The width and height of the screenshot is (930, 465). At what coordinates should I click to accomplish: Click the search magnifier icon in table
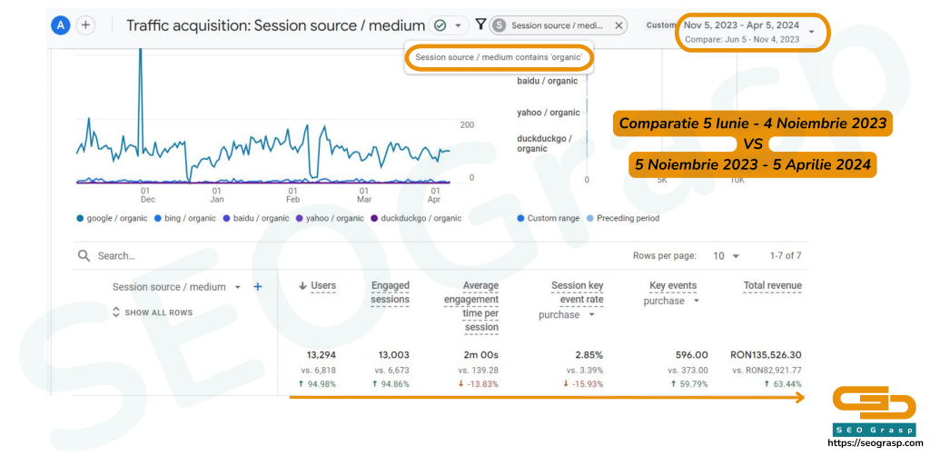(84, 256)
